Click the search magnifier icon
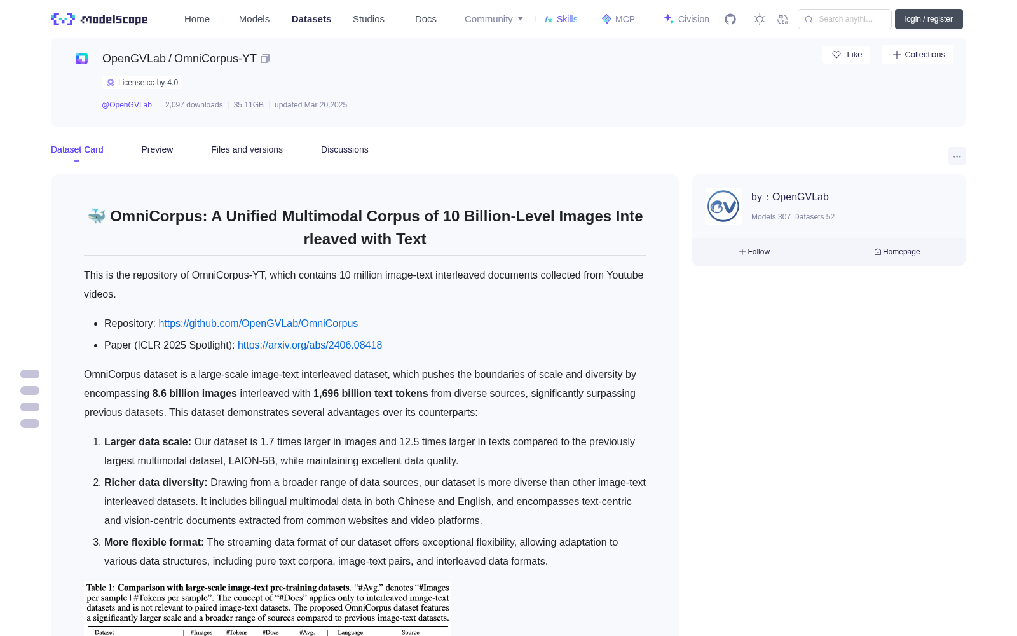Image resolution: width=1017 pixels, height=636 pixels. pyautogui.click(x=809, y=19)
